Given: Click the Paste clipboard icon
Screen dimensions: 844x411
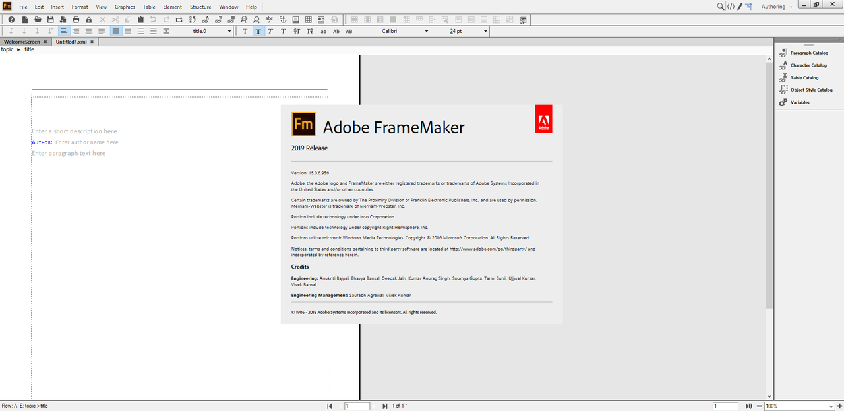Looking at the screenshot, I should 140,20.
